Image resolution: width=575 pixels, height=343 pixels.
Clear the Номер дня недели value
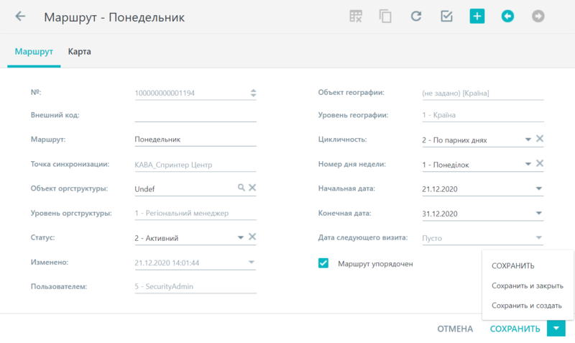click(x=540, y=163)
